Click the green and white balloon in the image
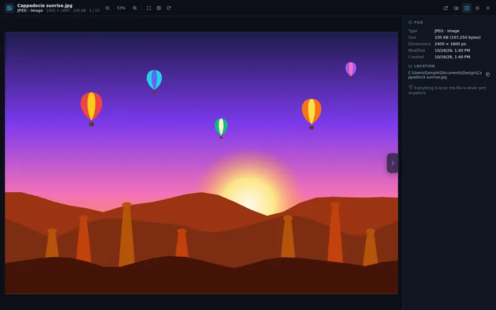Image resolution: width=496 pixels, height=310 pixels. coord(221,128)
